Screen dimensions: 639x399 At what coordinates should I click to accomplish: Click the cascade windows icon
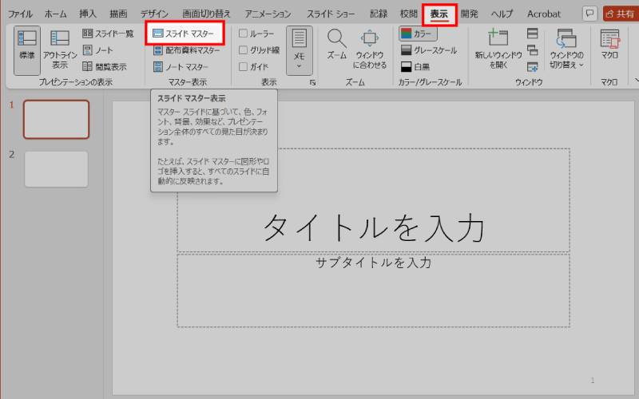point(532,50)
